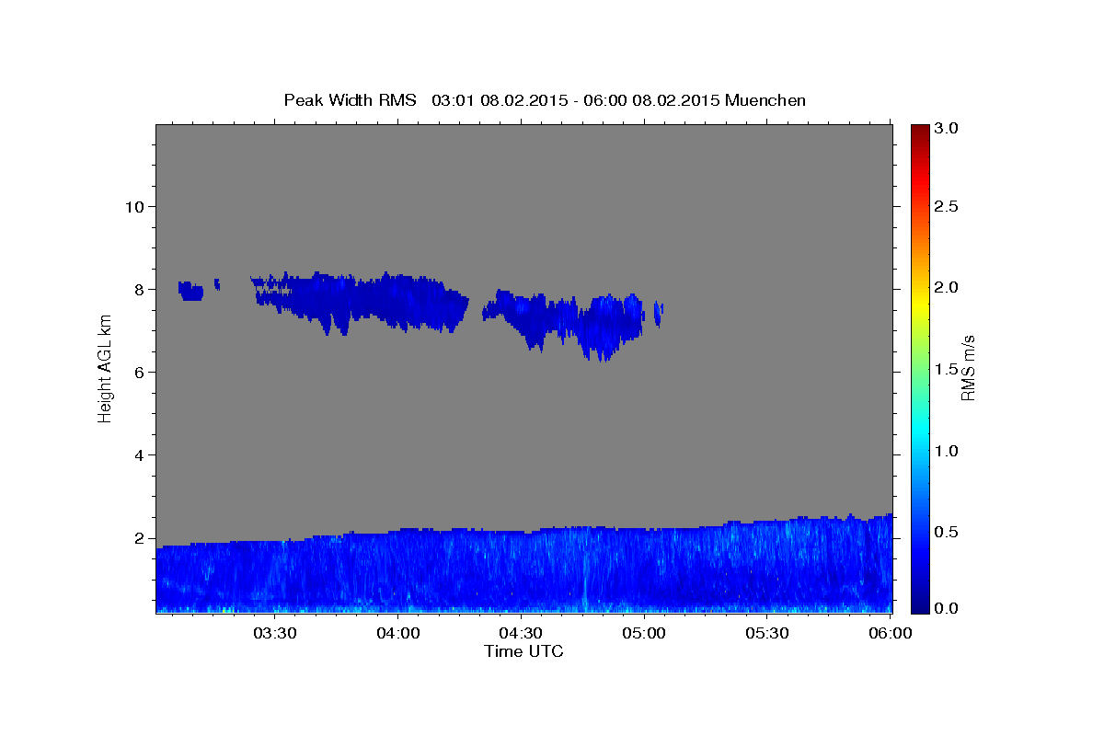
Task: Click the 03:30 time tick label
Action: pos(275,633)
